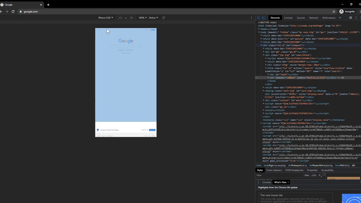Click the 'The new Issues tab' heading
This screenshot has width=361, height=203.
pos(271,195)
